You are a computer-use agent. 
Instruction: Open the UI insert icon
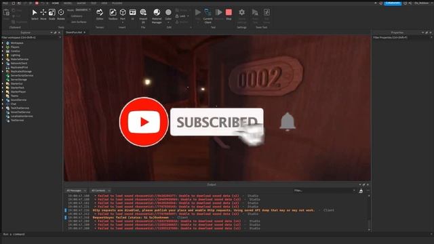133,12
